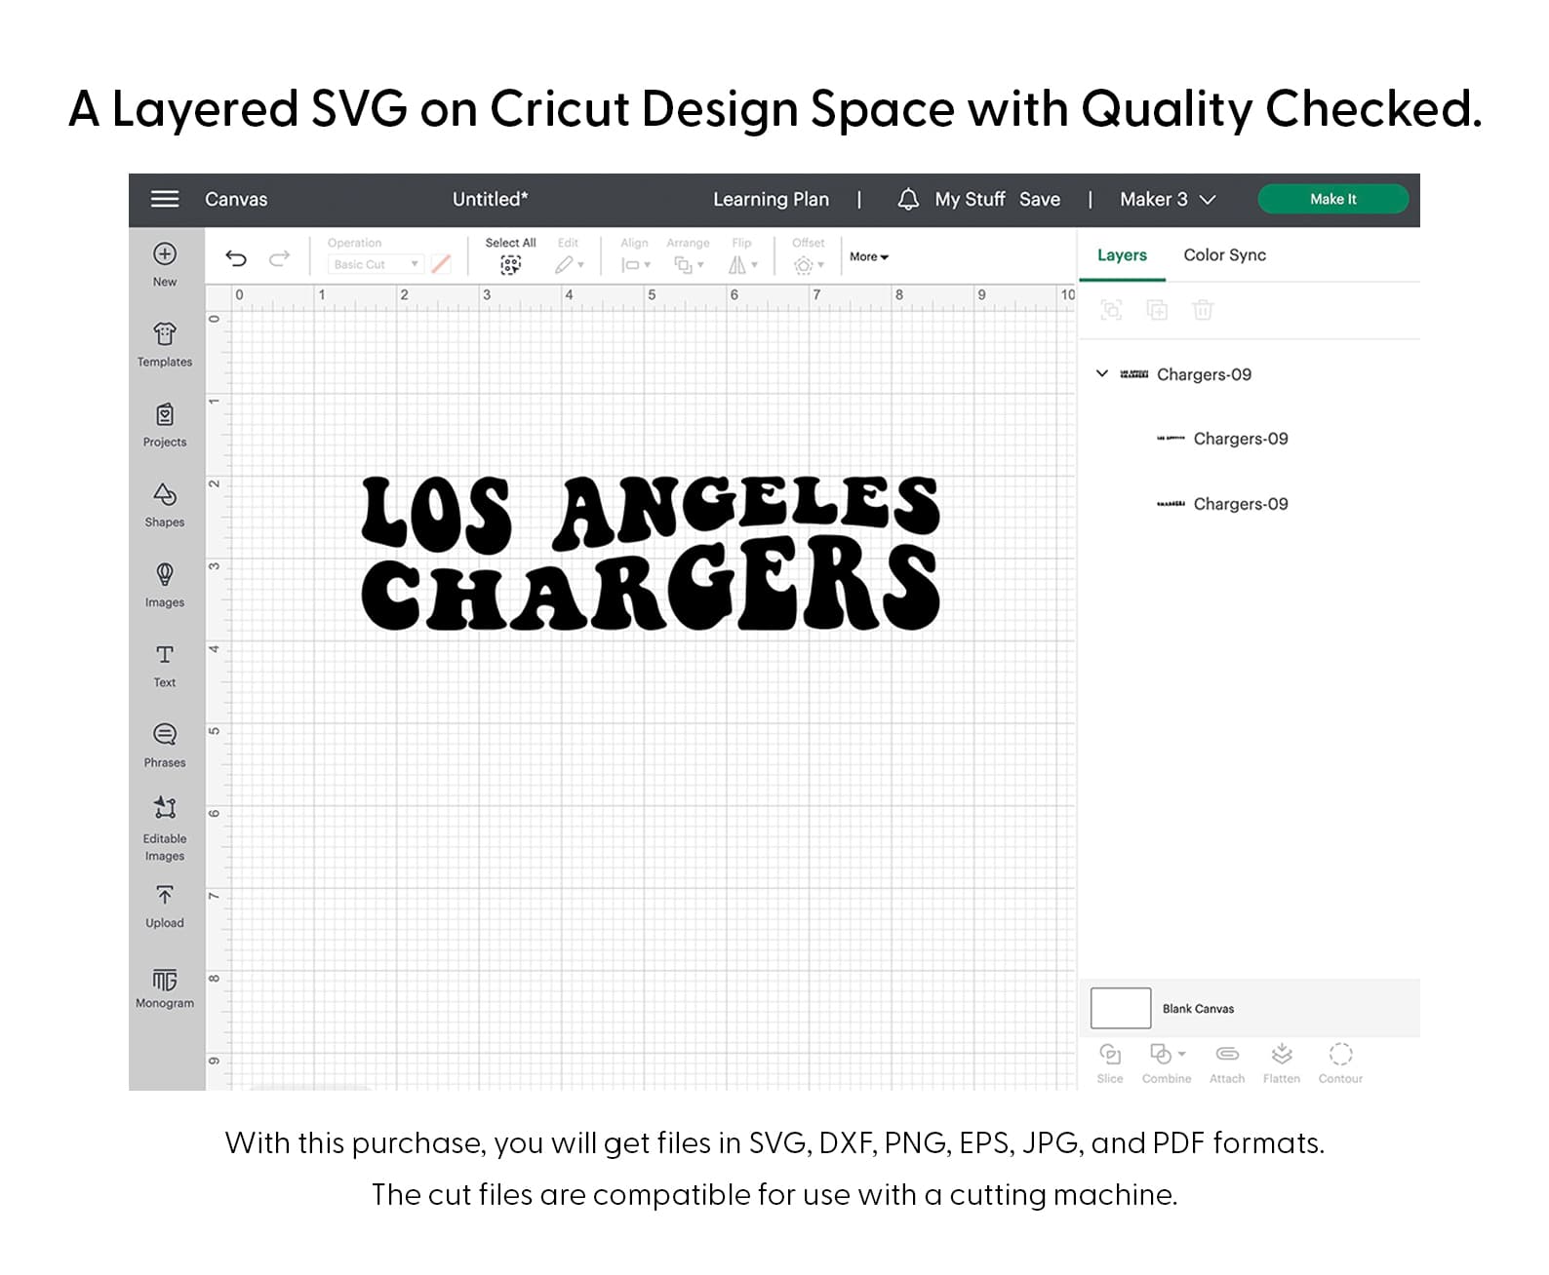Viewport: 1549px width, 1275px height.
Task: Click the Blank Canvas swatch
Action: coord(1121,1008)
